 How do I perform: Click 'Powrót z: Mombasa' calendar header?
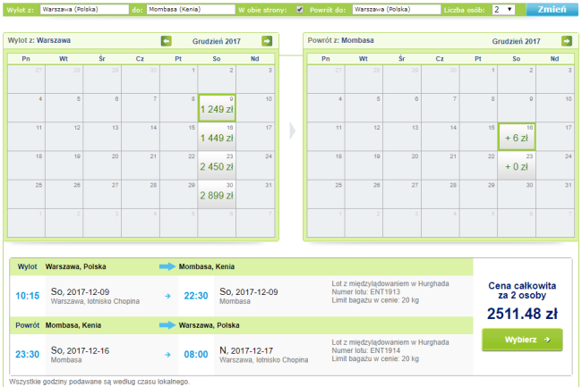pos(341,40)
